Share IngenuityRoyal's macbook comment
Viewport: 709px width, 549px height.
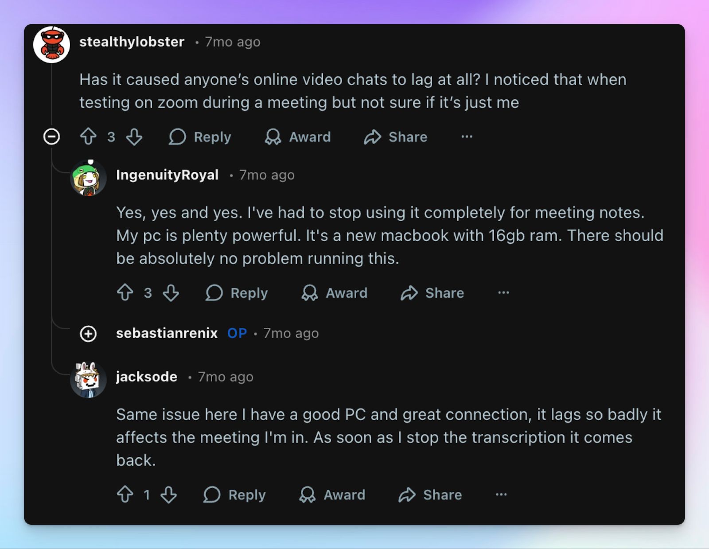431,293
